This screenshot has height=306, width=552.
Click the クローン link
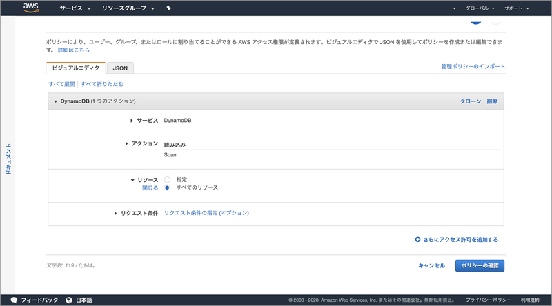pyautogui.click(x=471, y=101)
